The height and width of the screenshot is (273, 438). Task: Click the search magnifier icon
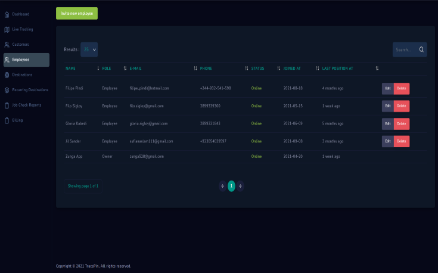[421, 50]
